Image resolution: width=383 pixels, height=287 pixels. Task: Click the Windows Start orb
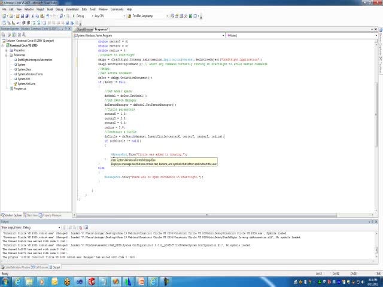coord(5,281)
